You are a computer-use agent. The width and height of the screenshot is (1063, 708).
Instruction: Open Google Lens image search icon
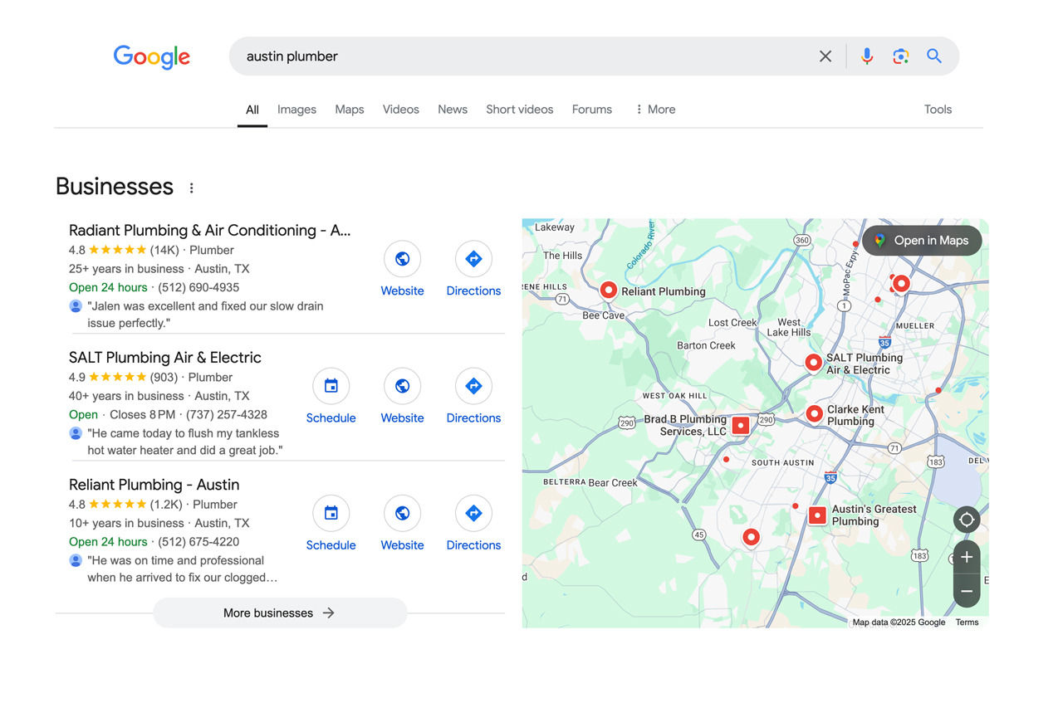pos(901,56)
